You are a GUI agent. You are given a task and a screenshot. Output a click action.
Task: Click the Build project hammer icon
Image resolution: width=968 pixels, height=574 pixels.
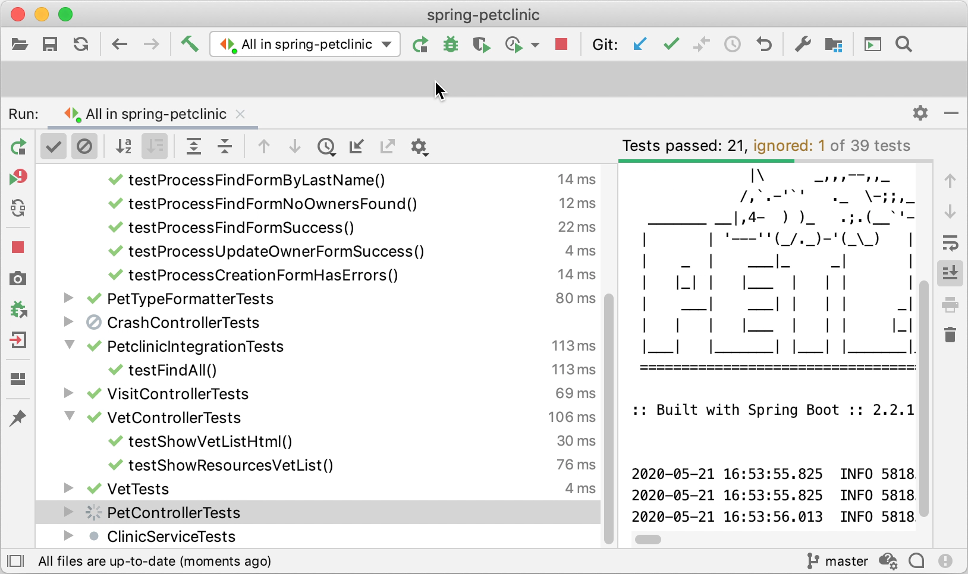tap(190, 44)
